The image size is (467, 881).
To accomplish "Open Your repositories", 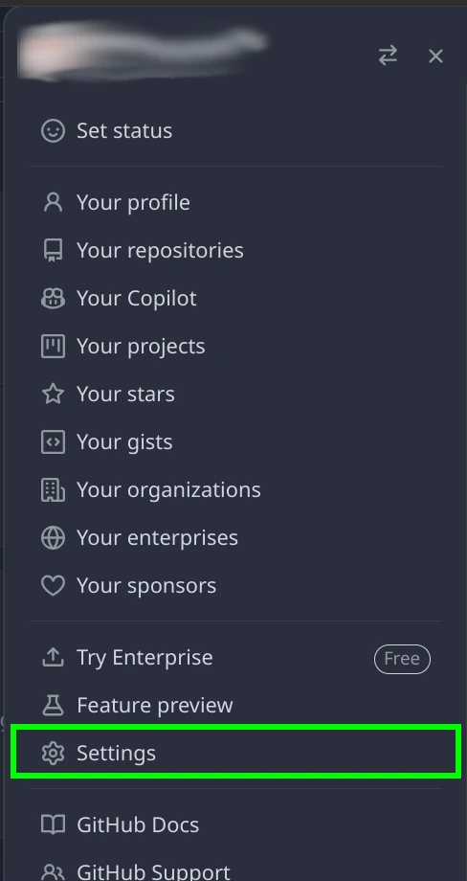I will coord(160,250).
